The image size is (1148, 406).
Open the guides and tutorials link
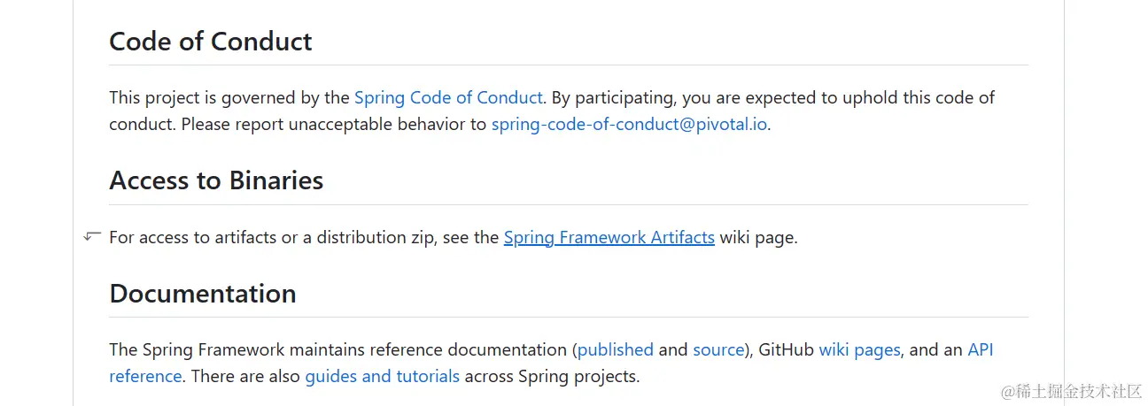click(383, 376)
